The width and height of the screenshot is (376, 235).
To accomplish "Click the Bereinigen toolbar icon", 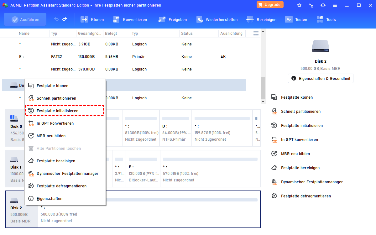I will pos(261,19).
